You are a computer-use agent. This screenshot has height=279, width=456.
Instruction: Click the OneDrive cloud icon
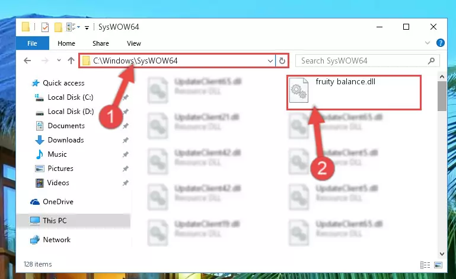[35, 202]
